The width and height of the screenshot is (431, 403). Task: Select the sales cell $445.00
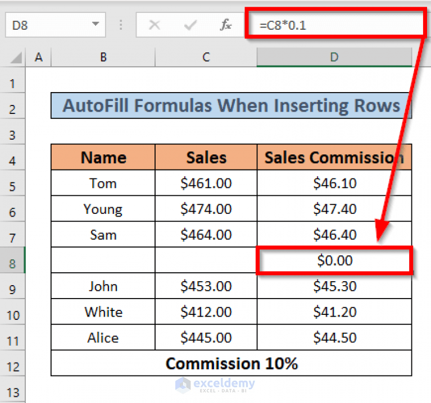pos(206,337)
